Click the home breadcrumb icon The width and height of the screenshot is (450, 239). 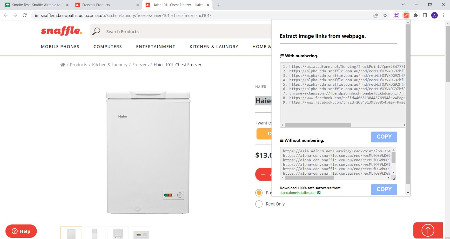click(x=63, y=64)
